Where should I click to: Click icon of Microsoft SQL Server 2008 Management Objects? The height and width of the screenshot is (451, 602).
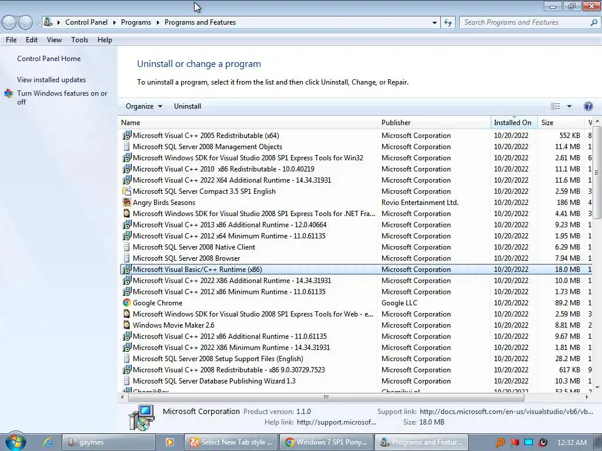pyautogui.click(x=127, y=146)
